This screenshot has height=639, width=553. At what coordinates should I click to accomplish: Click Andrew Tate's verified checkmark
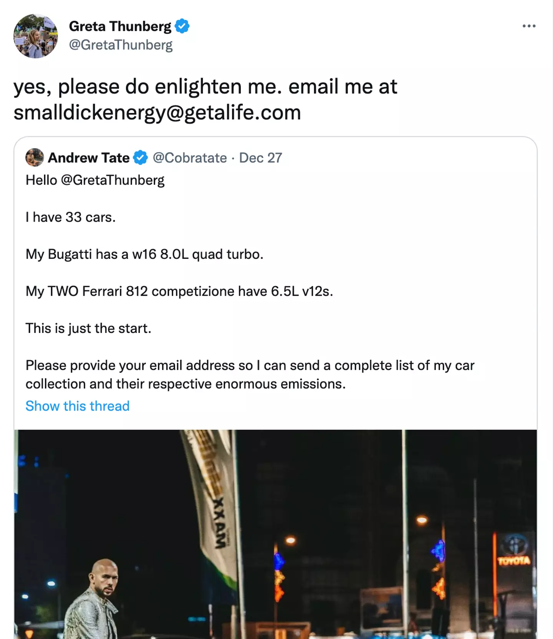click(x=140, y=157)
